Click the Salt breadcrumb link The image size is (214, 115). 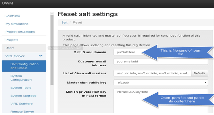[64, 22]
